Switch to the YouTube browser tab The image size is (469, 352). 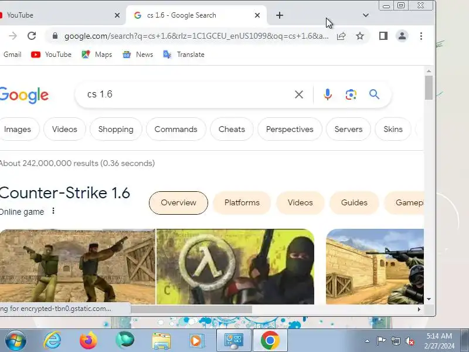point(60,15)
